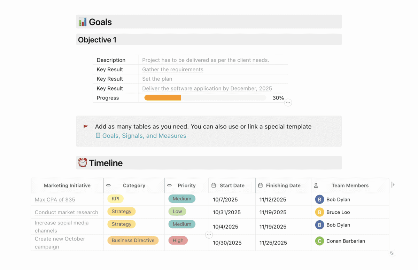The width and height of the screenshot is (418, 270).
Task: Expand the column handle right of Team Members
Action: click(393, 185)
